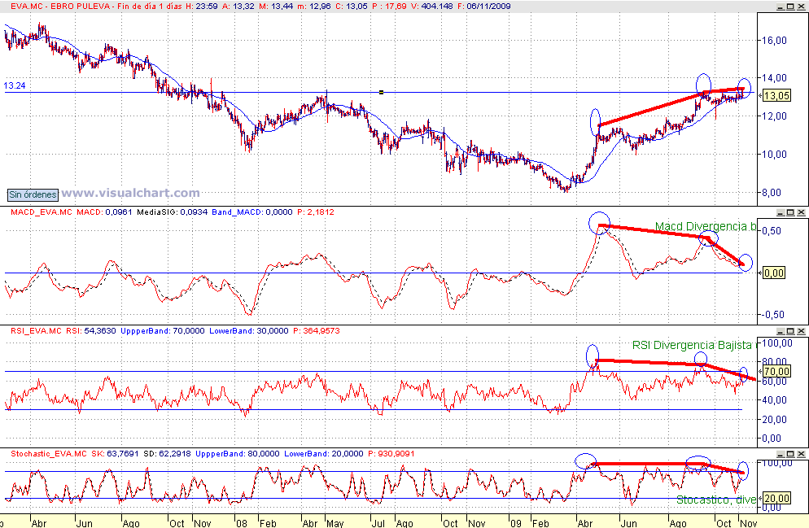
Task: Select the 'MACD_EVA.MC' indicator name
Action: [42, 212]
